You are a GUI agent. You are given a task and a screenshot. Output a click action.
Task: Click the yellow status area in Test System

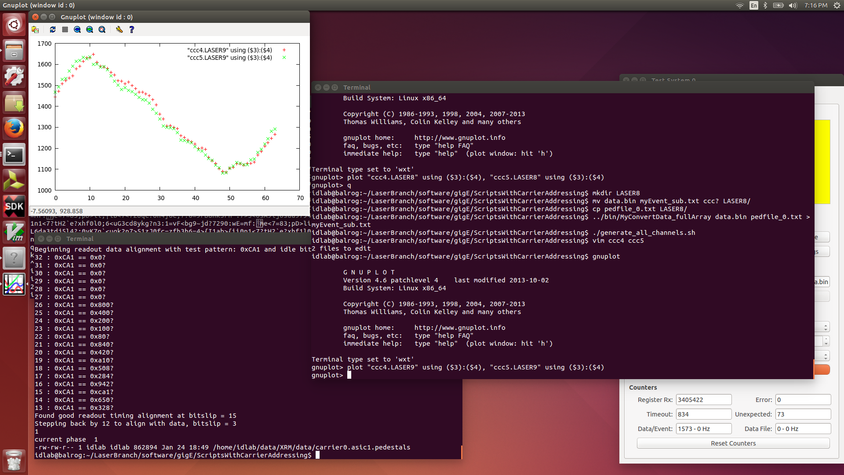click(x=822, y=162)
